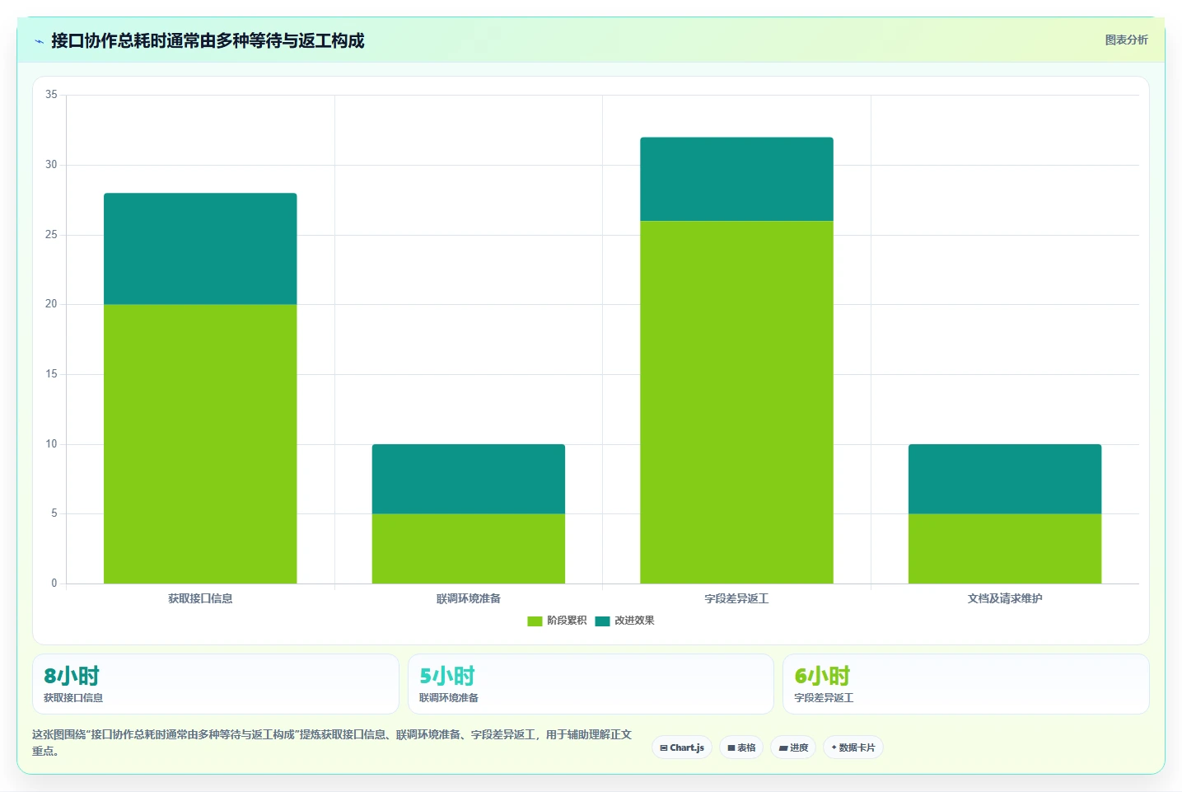Click the x-axis label 获取接口信息
Screen dimensions: 1182x792
tap(200, 598)
